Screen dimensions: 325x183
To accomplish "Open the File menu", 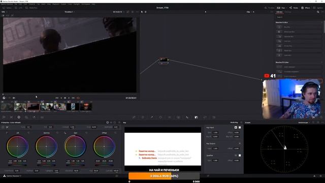I will click(16, 4).
